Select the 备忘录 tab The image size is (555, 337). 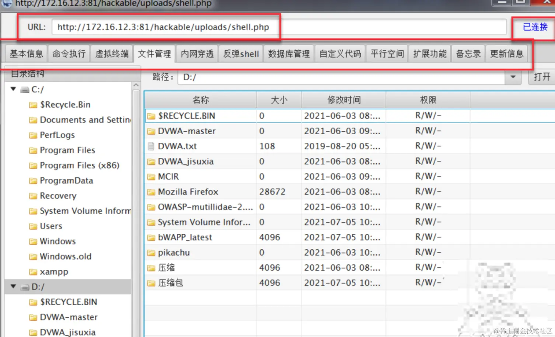pos(468,54)
